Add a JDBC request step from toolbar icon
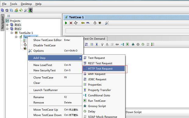Image resolution: width=189 pixels, height=118 pixels. (x=86, y=44)
